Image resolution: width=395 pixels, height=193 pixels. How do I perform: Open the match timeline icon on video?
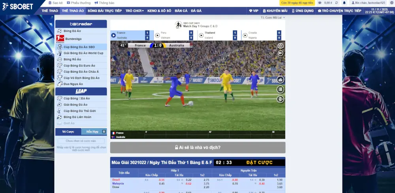pos(280,99)
